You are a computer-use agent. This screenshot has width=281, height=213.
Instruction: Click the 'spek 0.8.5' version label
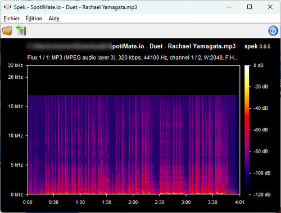click(257, 46)
